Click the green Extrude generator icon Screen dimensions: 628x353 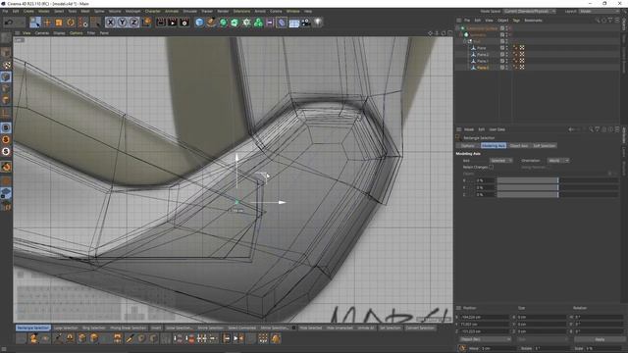pos(235,23)
